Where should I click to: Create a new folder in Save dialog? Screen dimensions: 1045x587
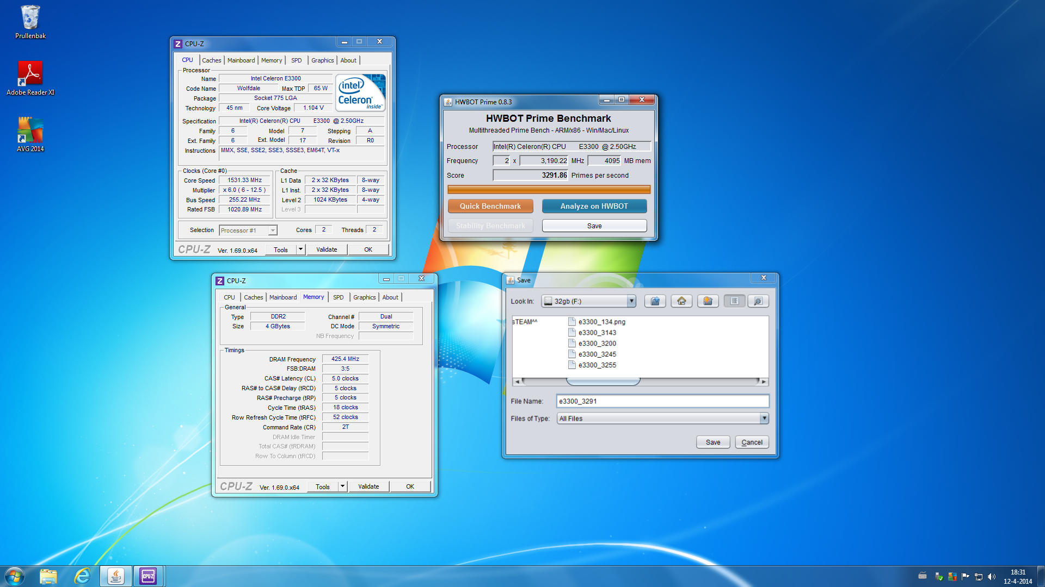coord(708,301)
